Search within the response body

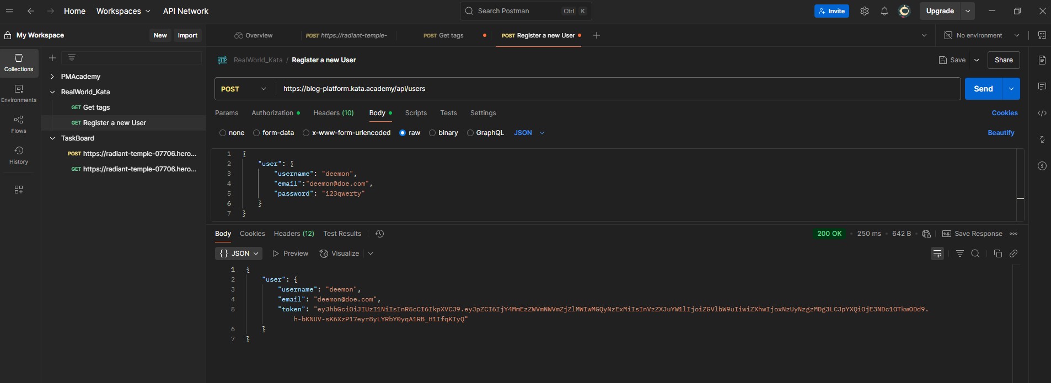[975, 253]
